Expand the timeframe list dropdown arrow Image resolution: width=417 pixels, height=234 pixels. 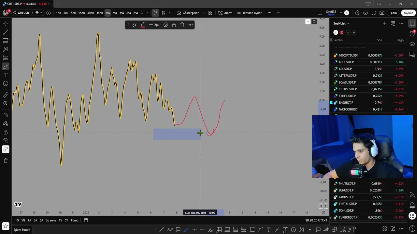(x=147, y=13)
